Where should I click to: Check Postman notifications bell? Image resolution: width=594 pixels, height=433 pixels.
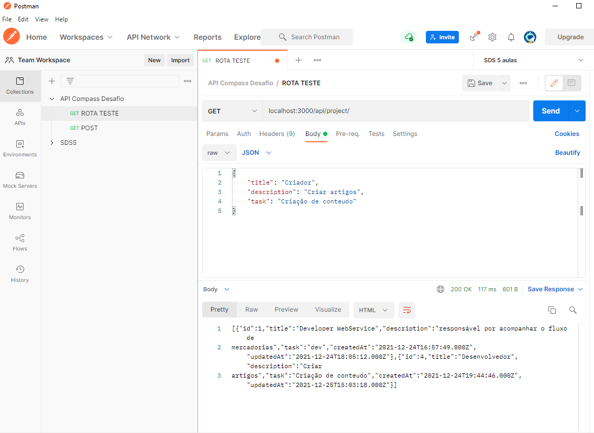coord(511,37)
